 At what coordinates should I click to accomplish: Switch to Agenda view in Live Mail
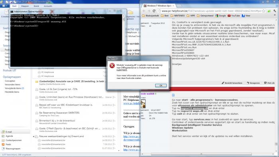click(x=9, y=136)
